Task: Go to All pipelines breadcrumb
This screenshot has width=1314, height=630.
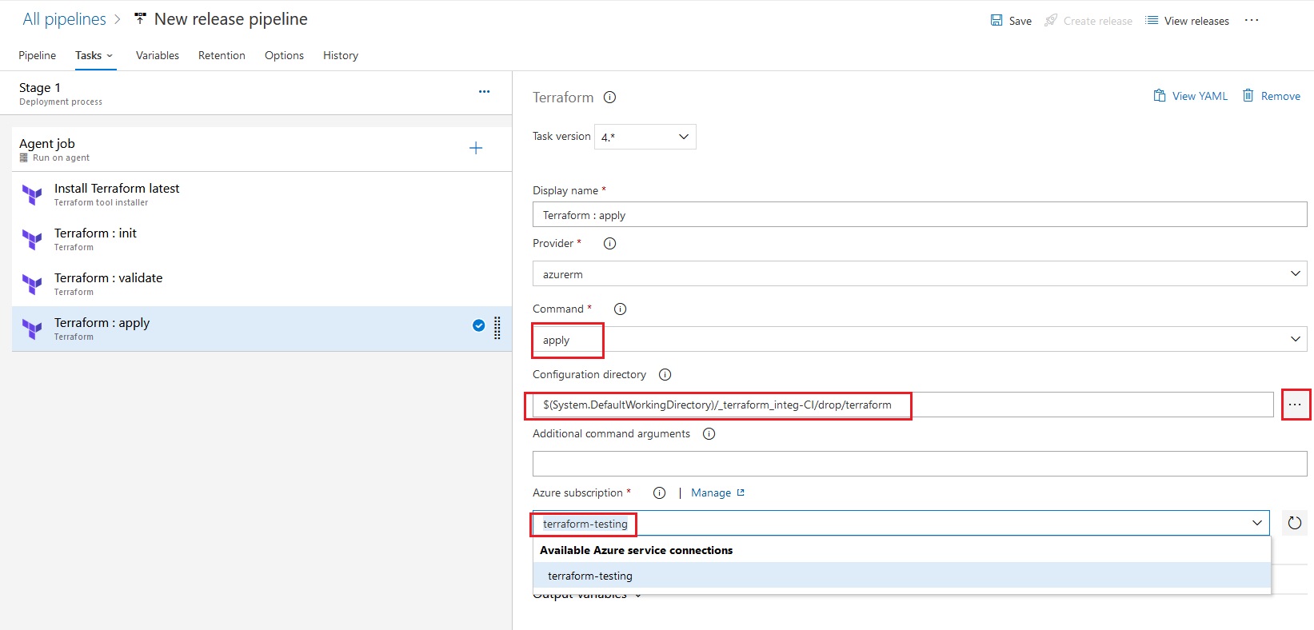Action: pos(64,19)
